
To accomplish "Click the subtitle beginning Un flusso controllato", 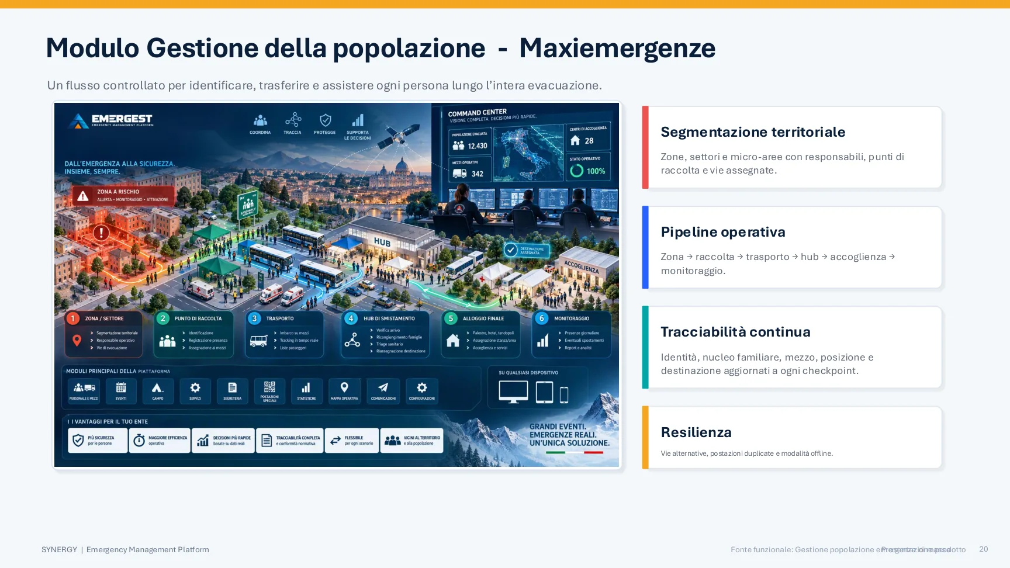I will click(x=324, y=85).
